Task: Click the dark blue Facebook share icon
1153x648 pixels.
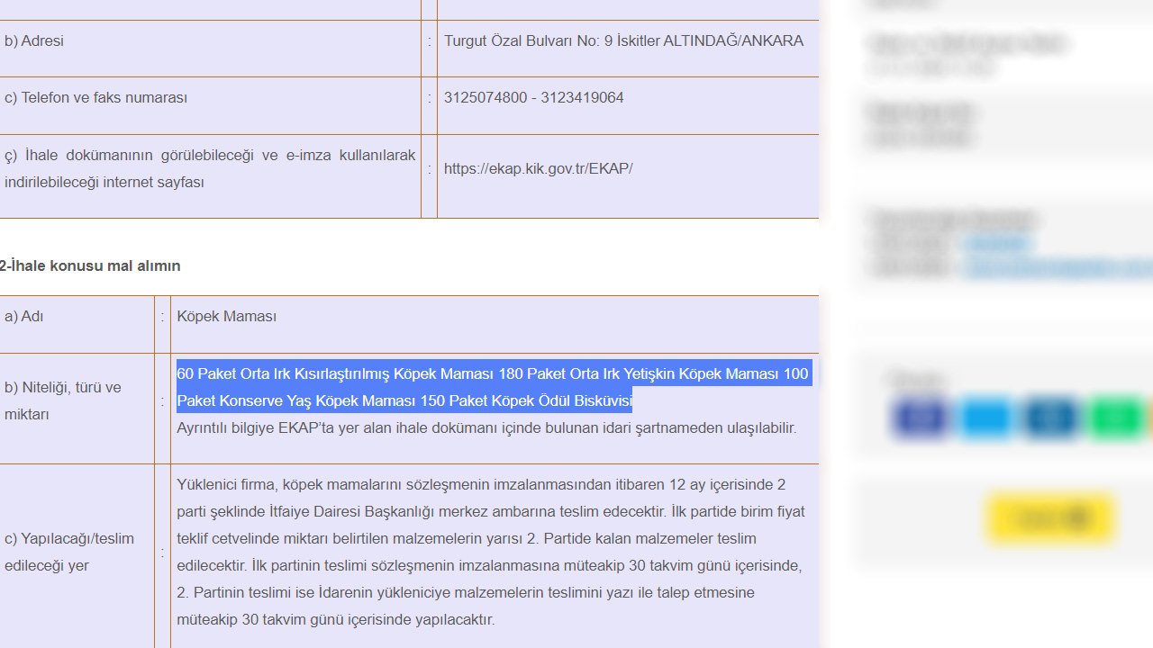Action: tap(921, 418)
